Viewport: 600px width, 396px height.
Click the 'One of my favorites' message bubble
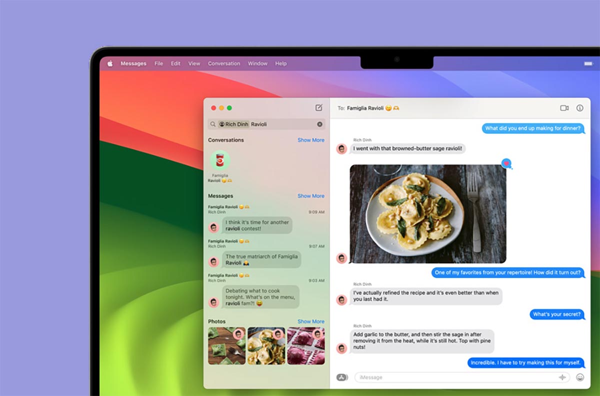tap(508, 273)
